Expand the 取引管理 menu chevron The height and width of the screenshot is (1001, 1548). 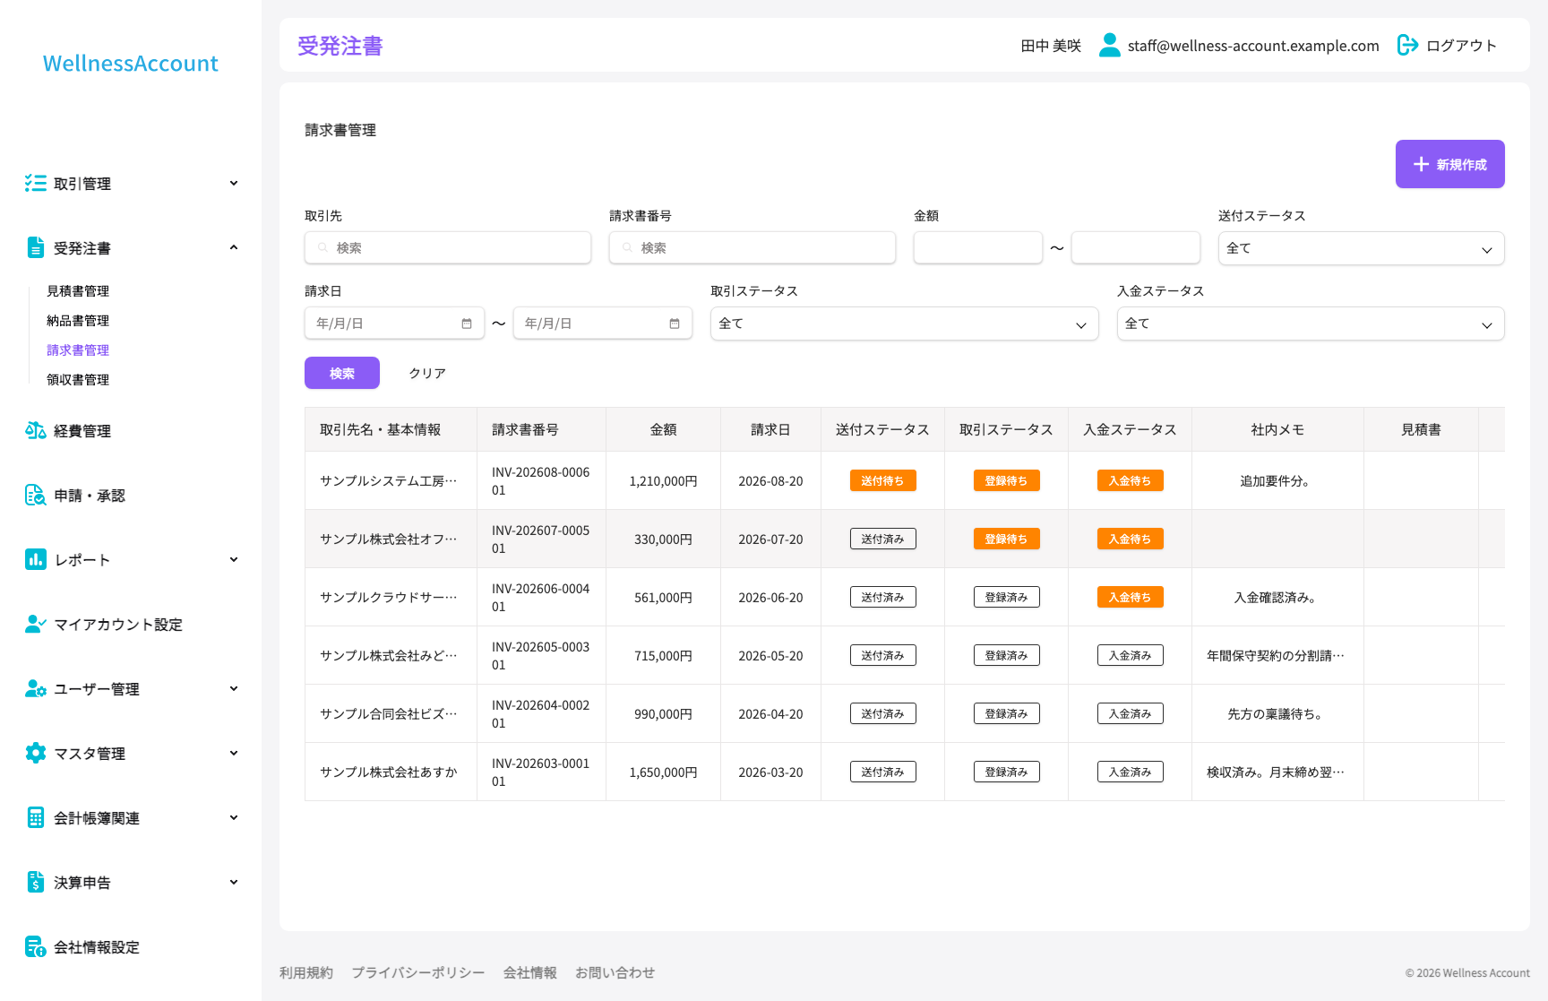(x=234, y=184)
